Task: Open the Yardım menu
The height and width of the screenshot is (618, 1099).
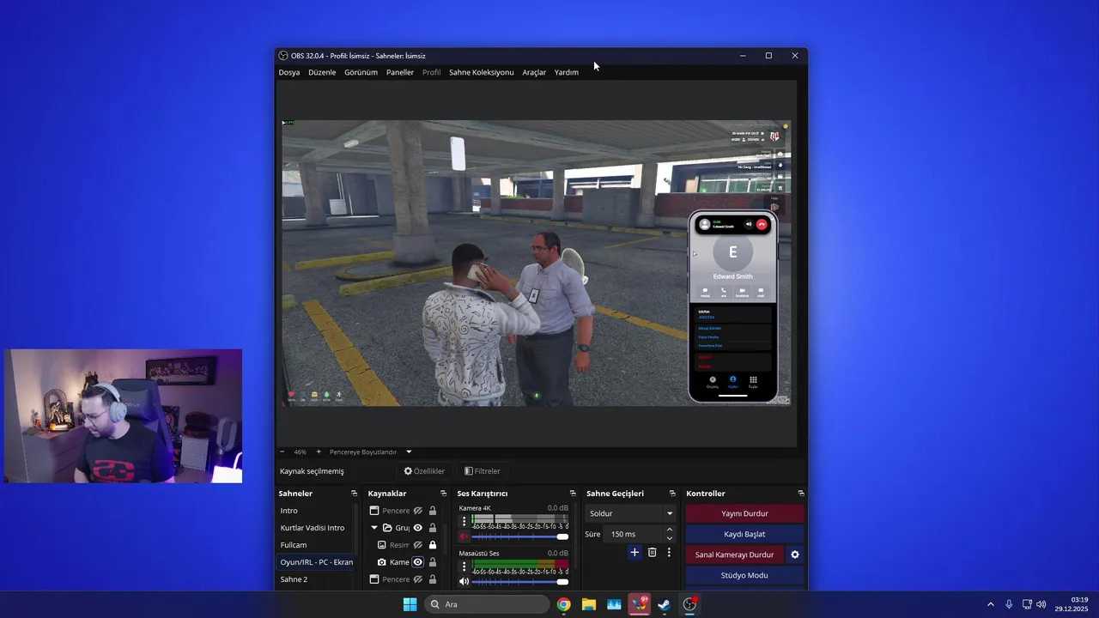Action: tap(567, 72)
